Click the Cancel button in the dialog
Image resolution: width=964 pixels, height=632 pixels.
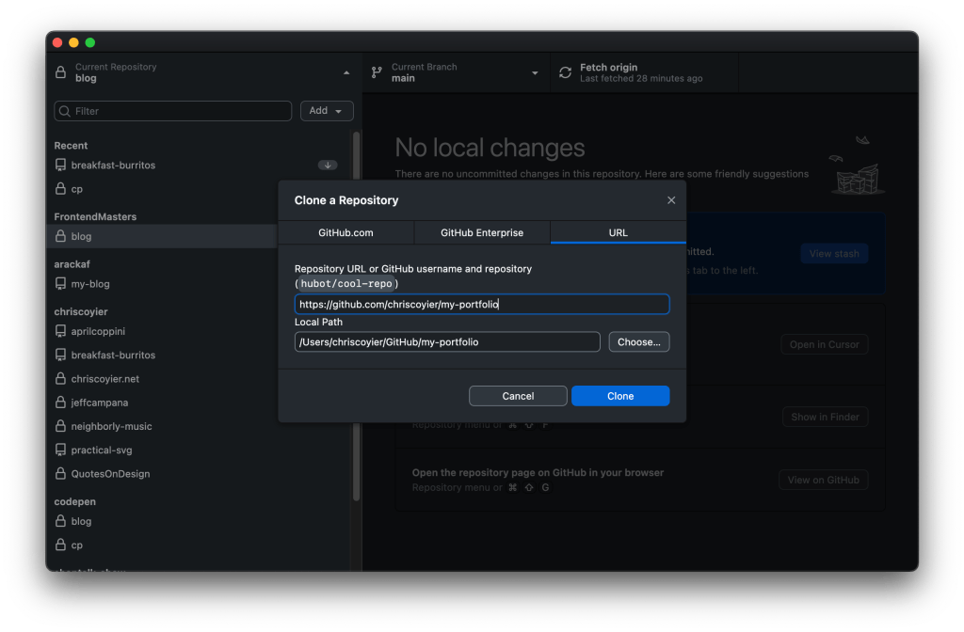(518, 395)
